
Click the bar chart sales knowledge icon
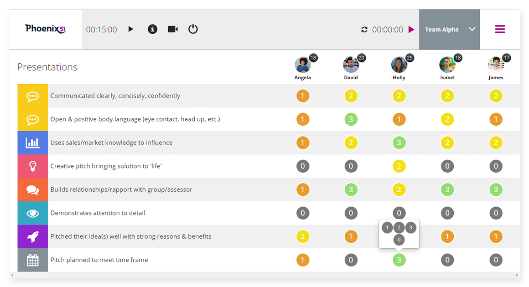click(x=33, y=143)
